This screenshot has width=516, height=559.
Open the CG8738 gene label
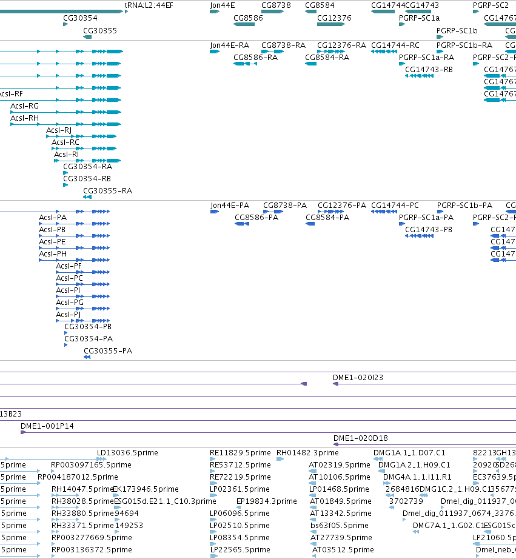coord(276,5)
